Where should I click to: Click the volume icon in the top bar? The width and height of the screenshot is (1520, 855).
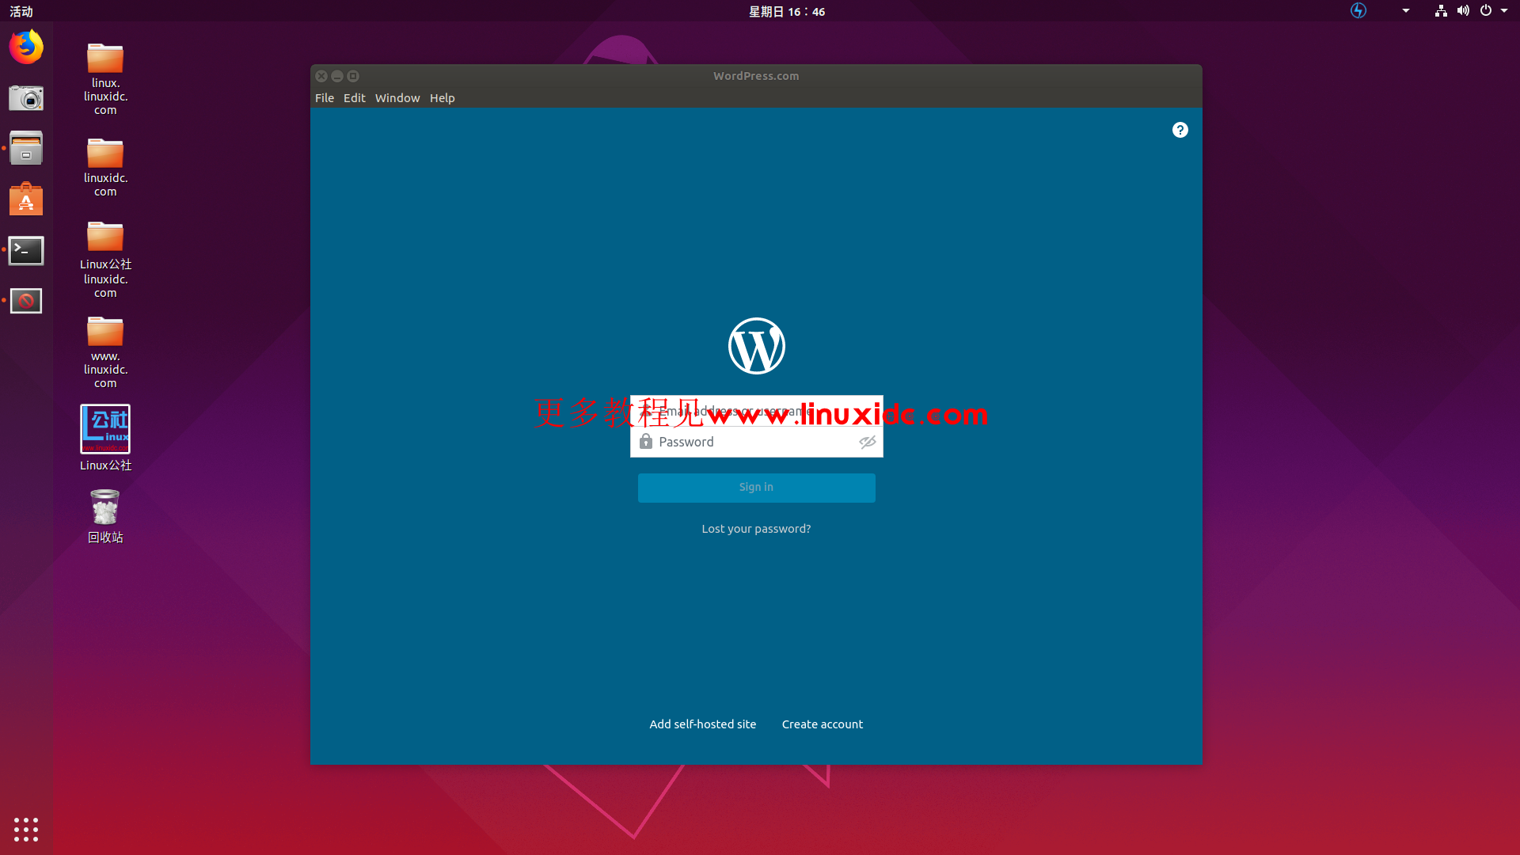1464,11
